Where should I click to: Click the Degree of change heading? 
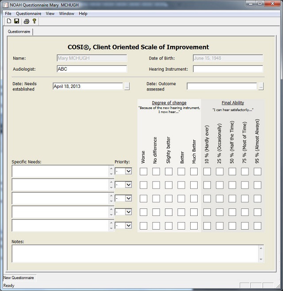169,102
